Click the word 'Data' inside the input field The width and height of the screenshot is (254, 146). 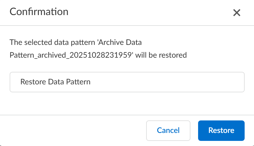point(56,82)
